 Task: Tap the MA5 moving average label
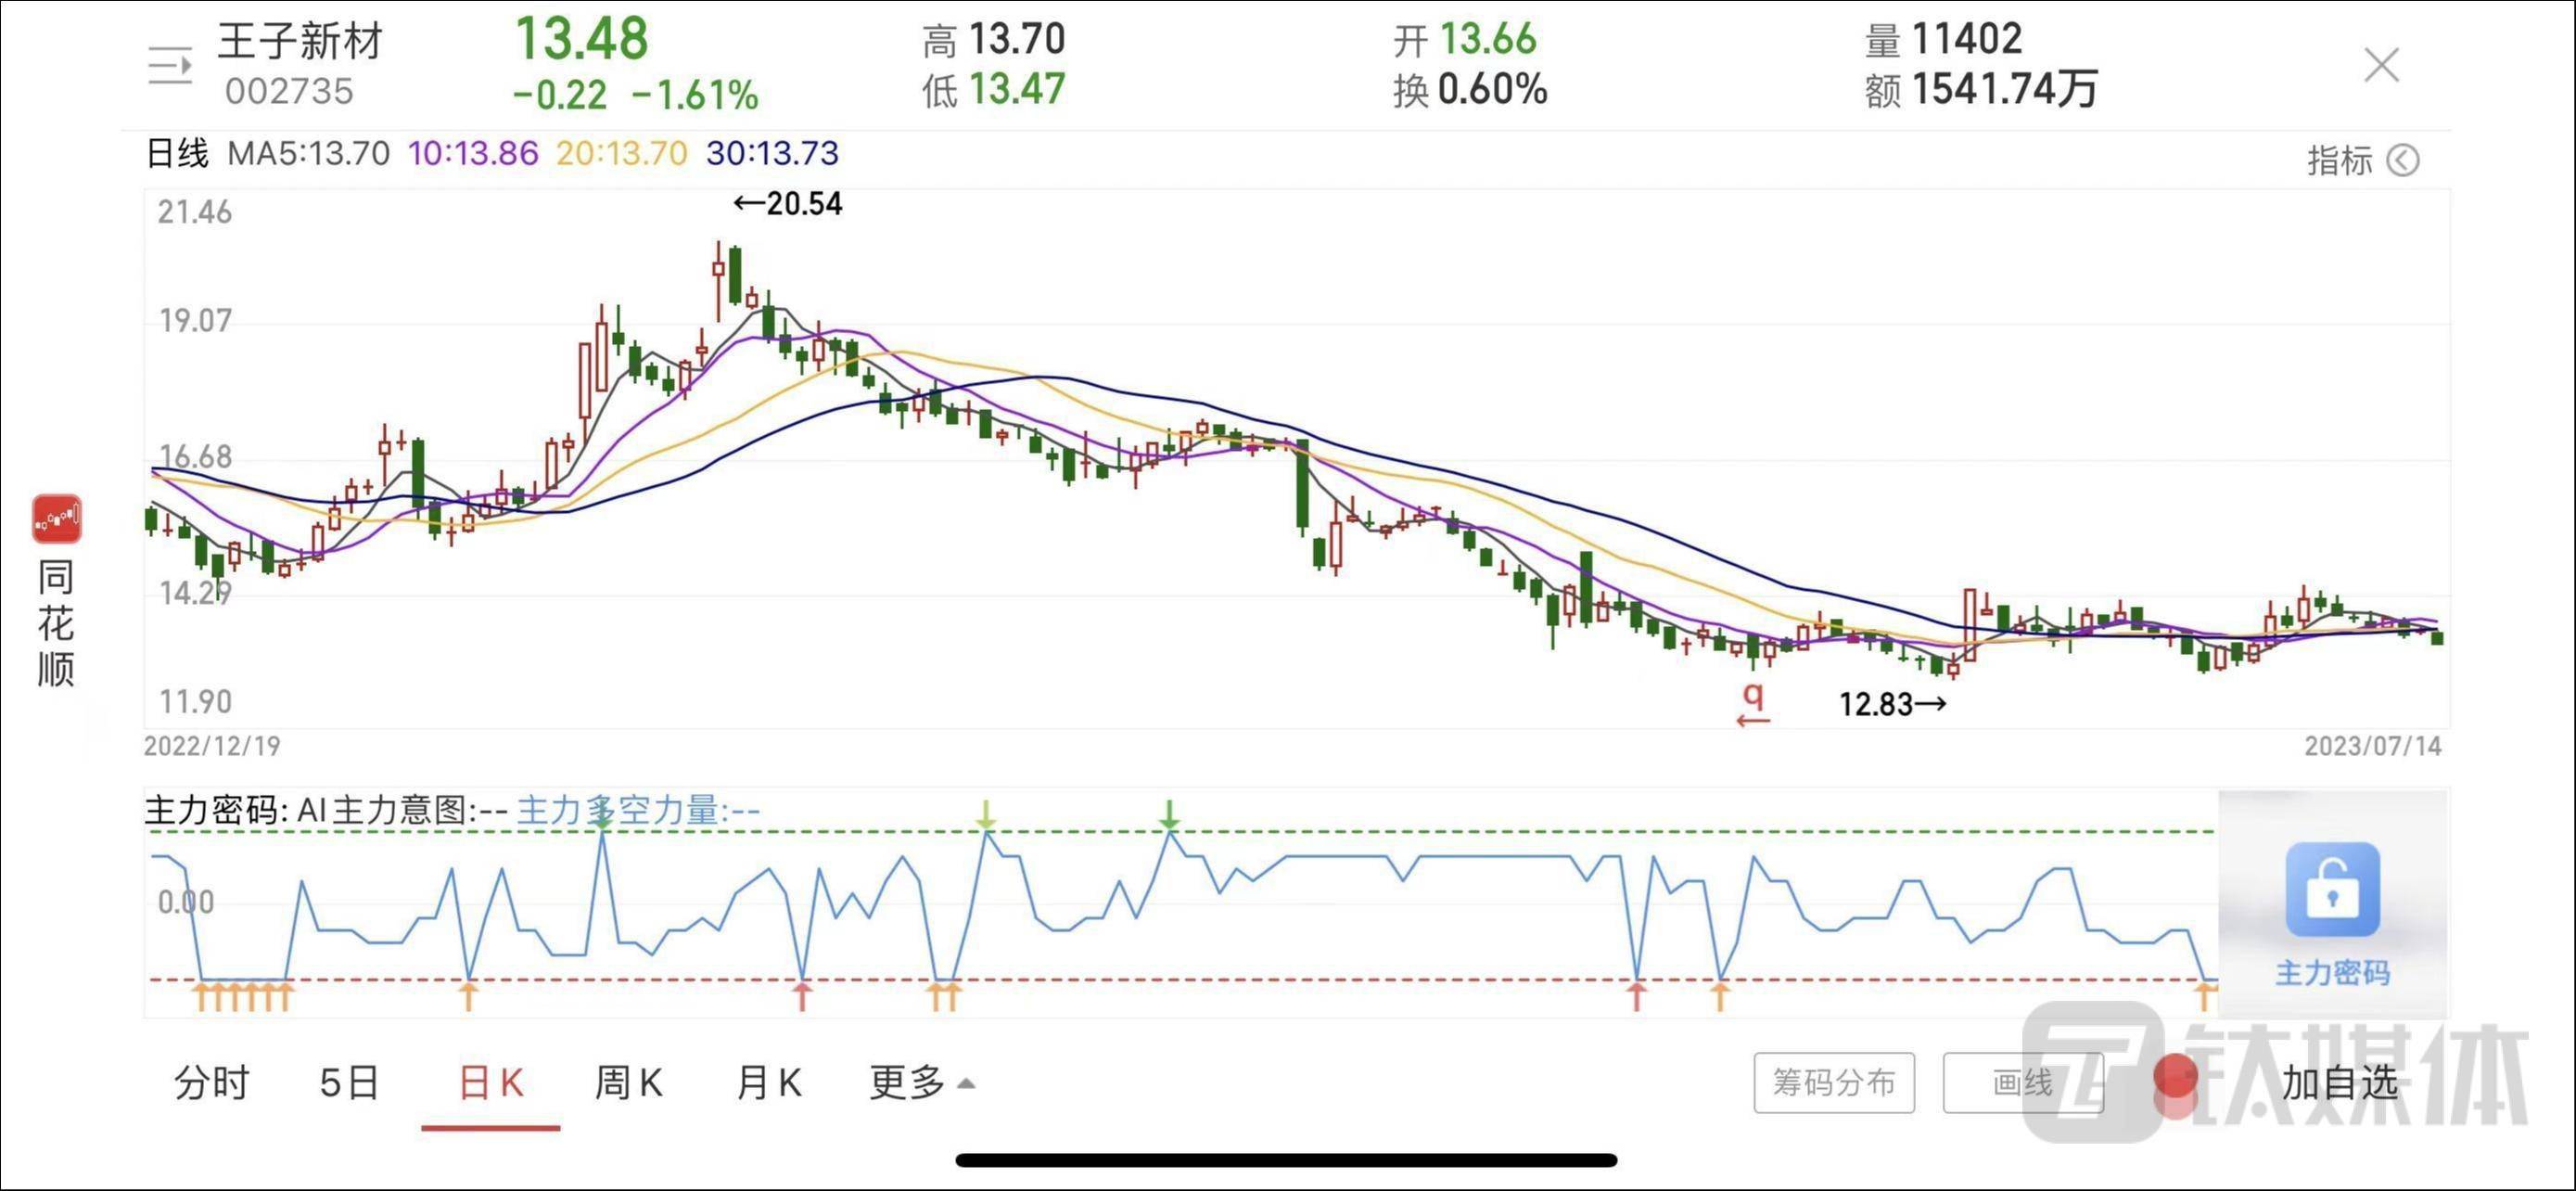[308, 154]
